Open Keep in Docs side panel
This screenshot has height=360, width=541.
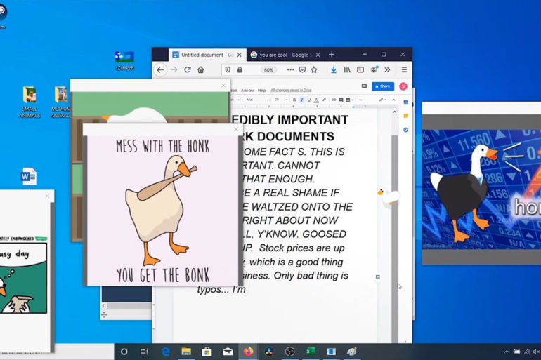click(406, 116)
